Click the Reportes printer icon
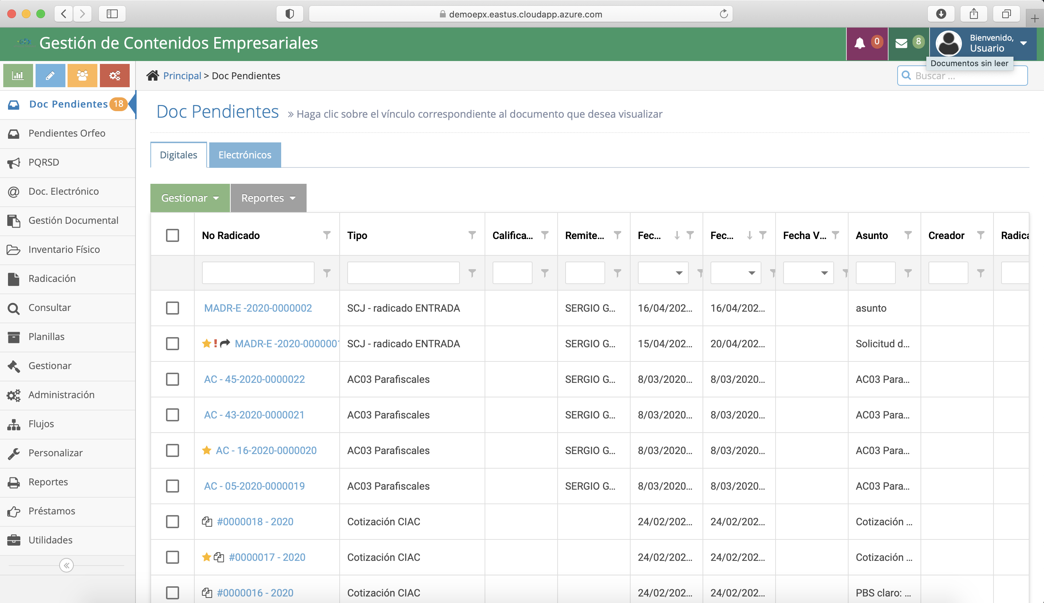1044x603 pixels. [14, 482]
